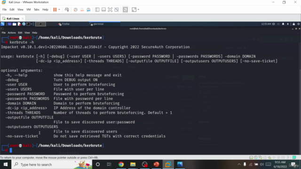Open the qterminal Help menu

point(34,32)
